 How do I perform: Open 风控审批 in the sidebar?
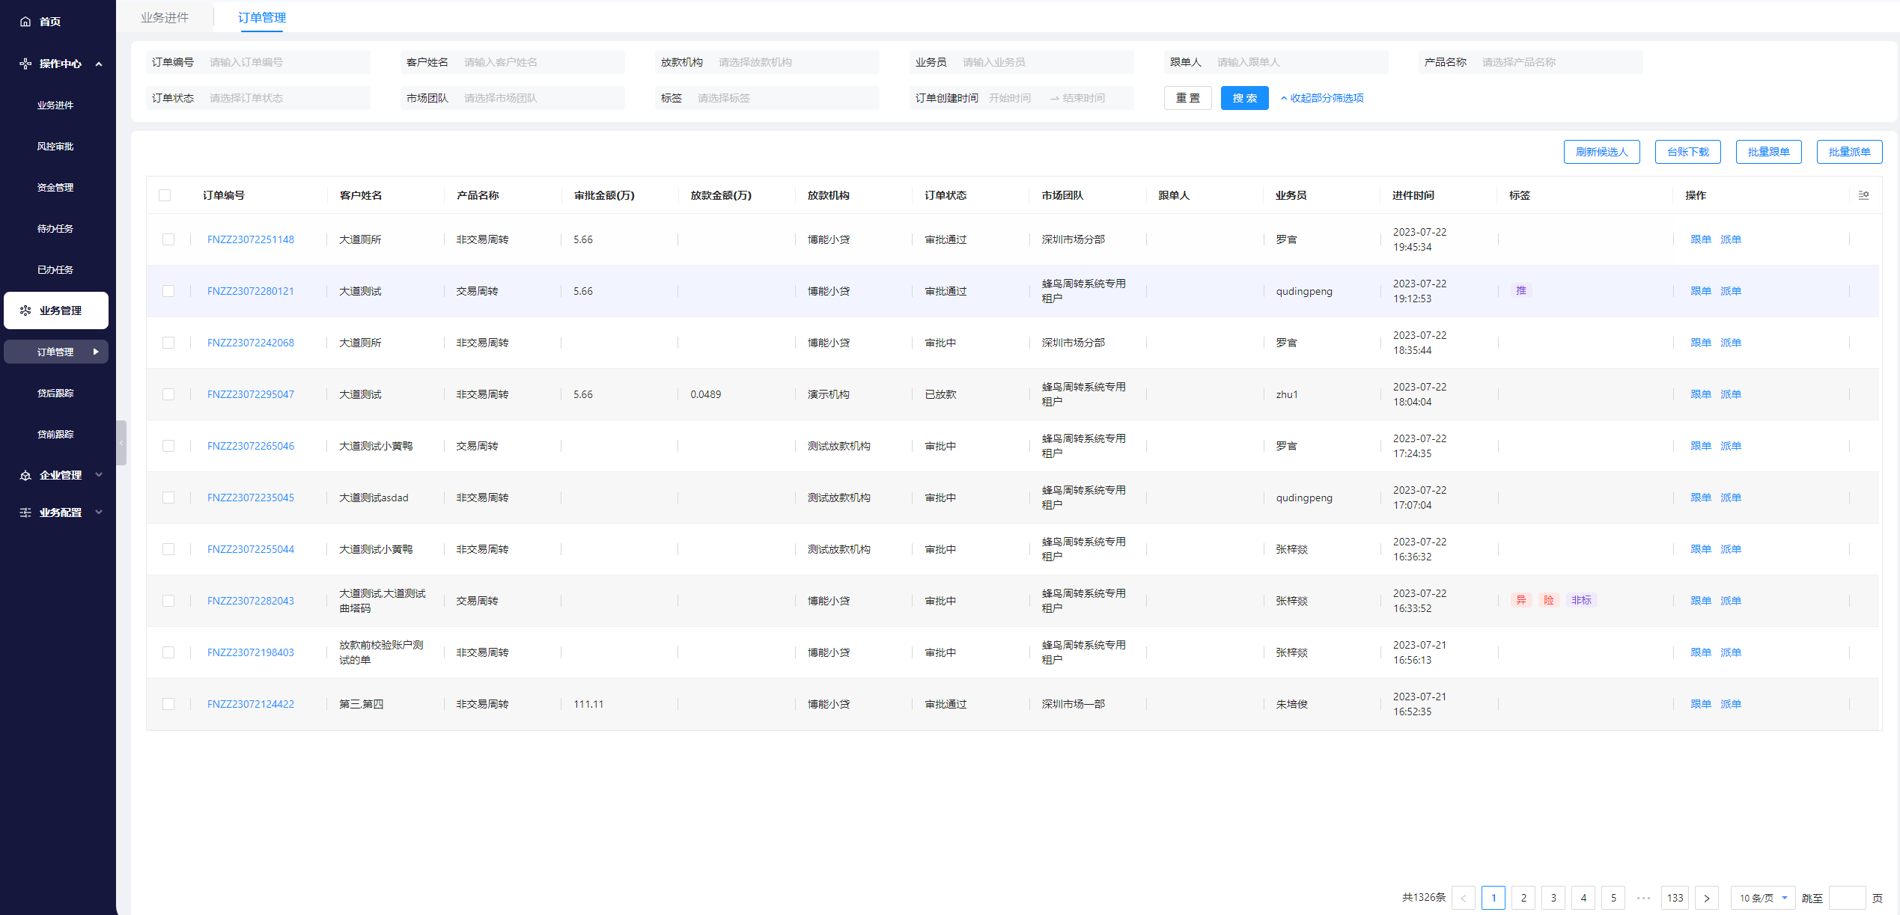[x=55, y=147]
